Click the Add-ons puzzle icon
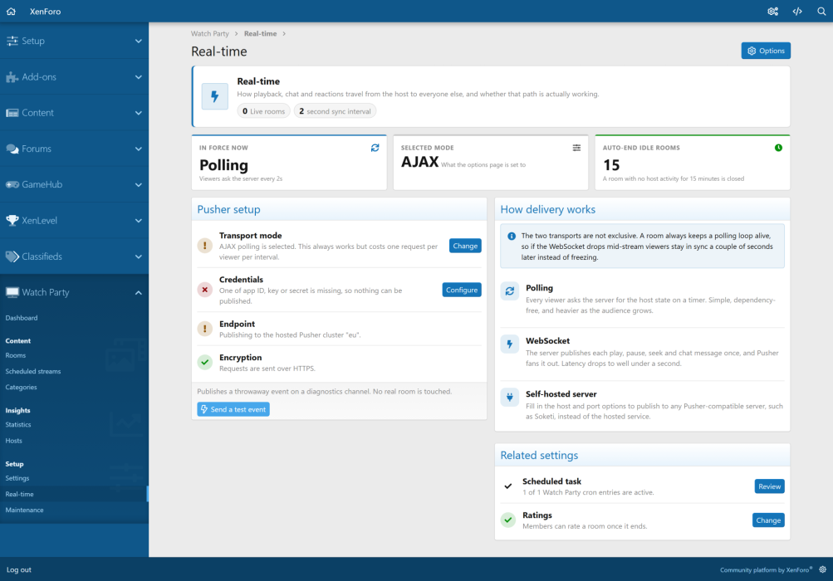Screen dimensions: 833x581 (12, 77)
